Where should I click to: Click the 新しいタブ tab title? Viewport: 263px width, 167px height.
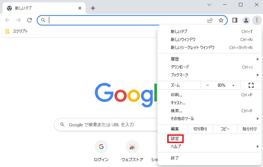[x=23, y=8]
